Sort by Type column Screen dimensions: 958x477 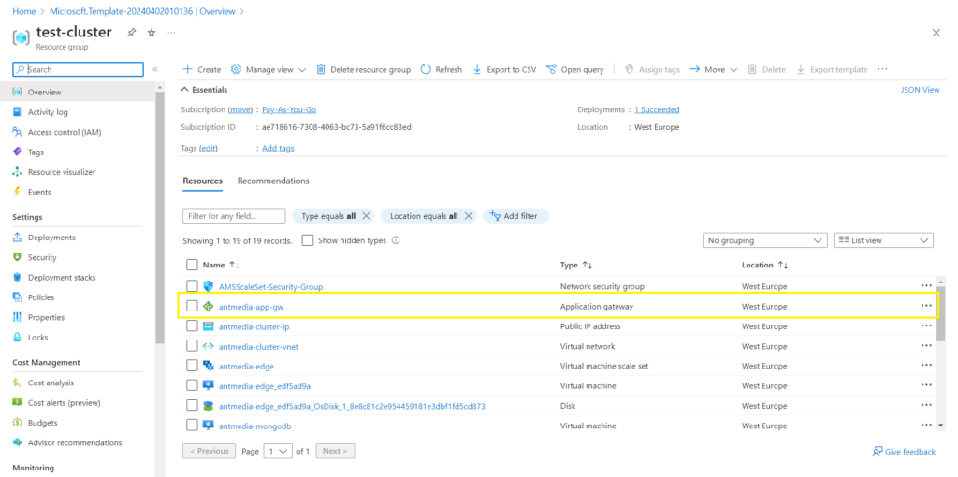coord(576,265)
